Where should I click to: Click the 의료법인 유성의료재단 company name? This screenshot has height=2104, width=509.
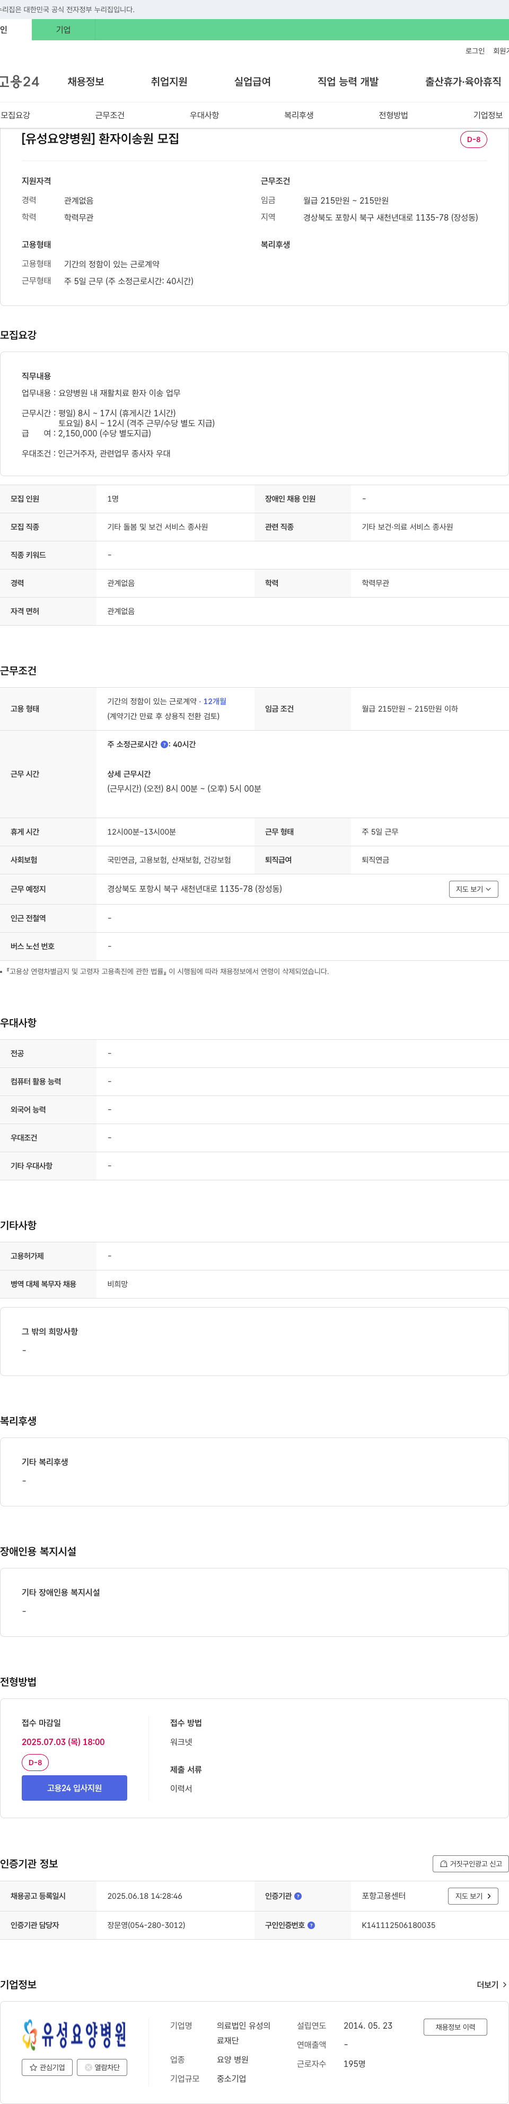click(243, 2033)
